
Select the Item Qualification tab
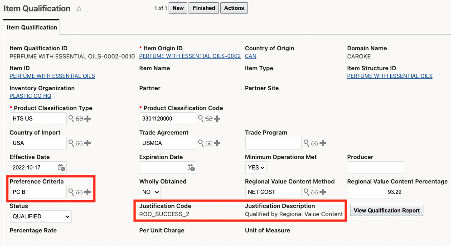click(32, 27)
